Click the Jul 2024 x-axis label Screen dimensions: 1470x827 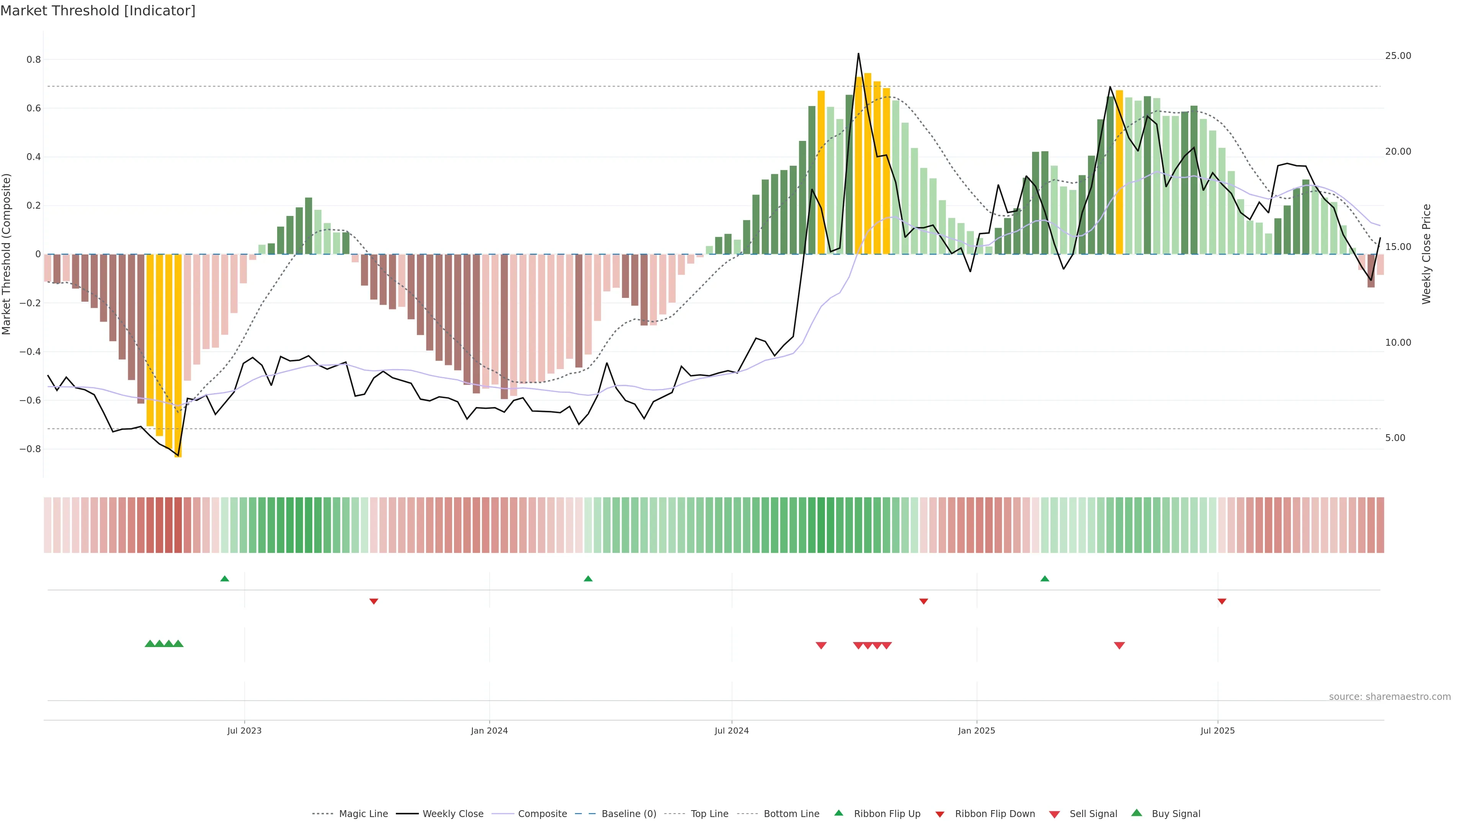[732, 731]
